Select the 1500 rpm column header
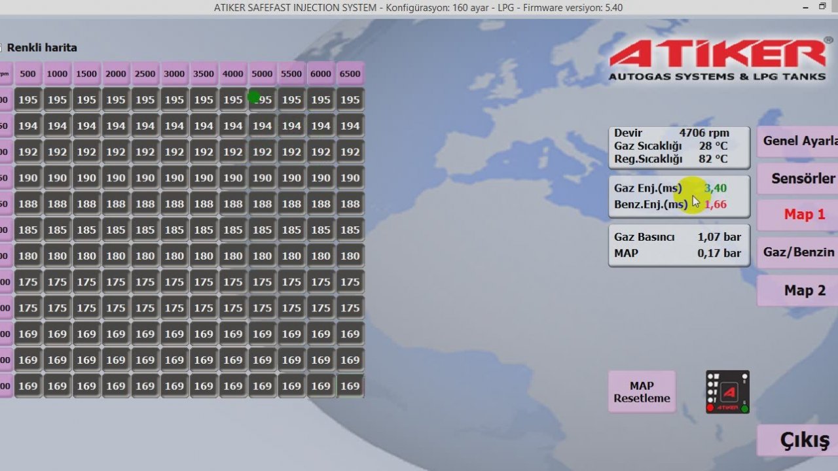This screenshot has width=838, height=471. point(86,74)
